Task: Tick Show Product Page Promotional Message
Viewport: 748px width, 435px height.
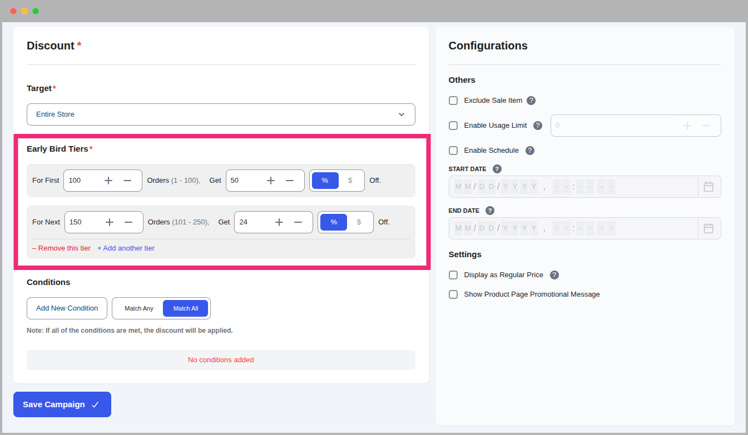Action: [x=453, y=294]
